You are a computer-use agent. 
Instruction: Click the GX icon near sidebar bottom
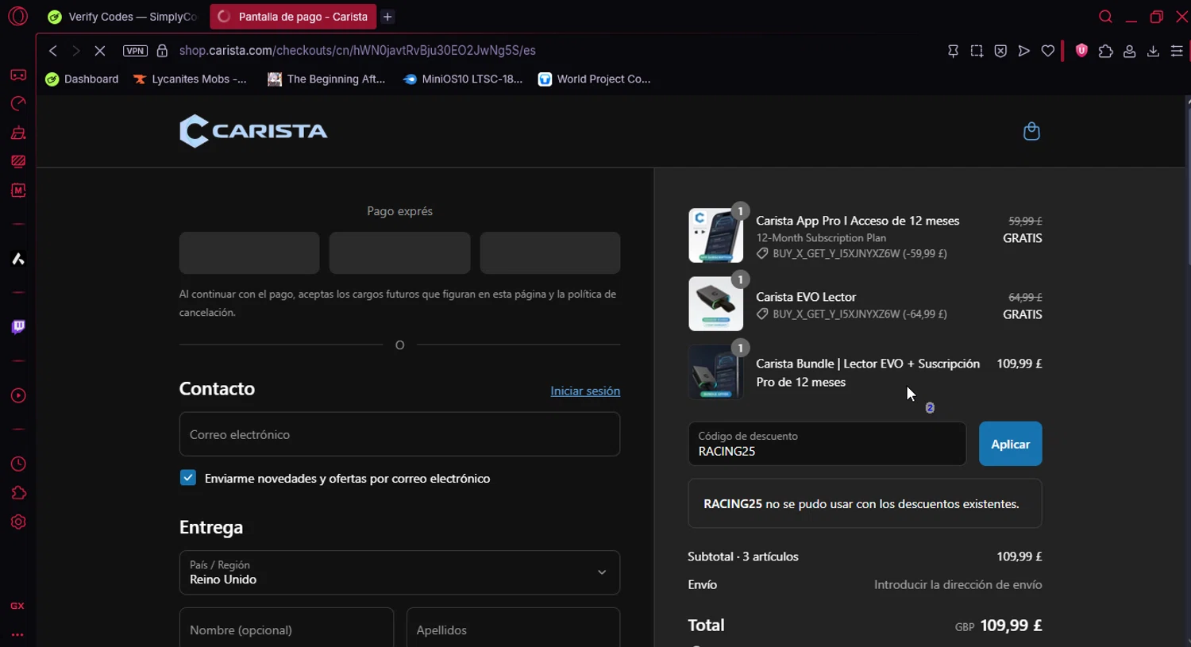pyautogui.click(x=17, y=606)
